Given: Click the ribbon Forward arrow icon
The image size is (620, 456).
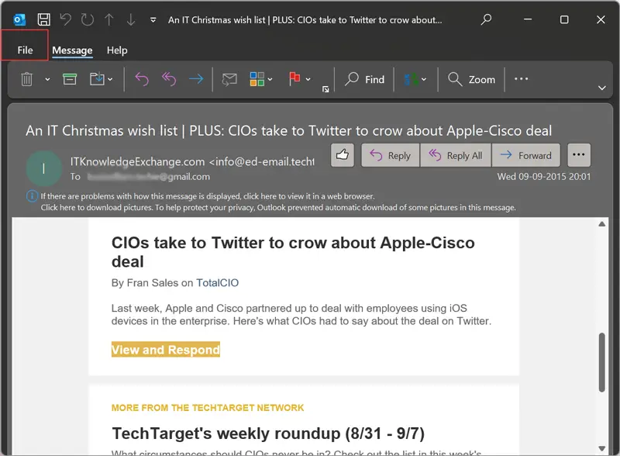Looking at the screenshot, I should (x=196, y=79).
